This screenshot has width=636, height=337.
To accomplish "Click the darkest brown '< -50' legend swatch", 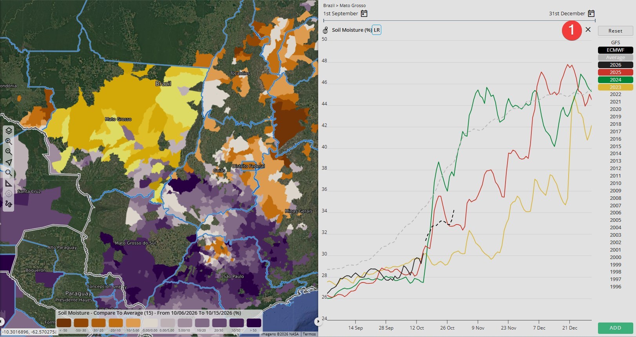I will pyautogui.click(x=64, y=323).
